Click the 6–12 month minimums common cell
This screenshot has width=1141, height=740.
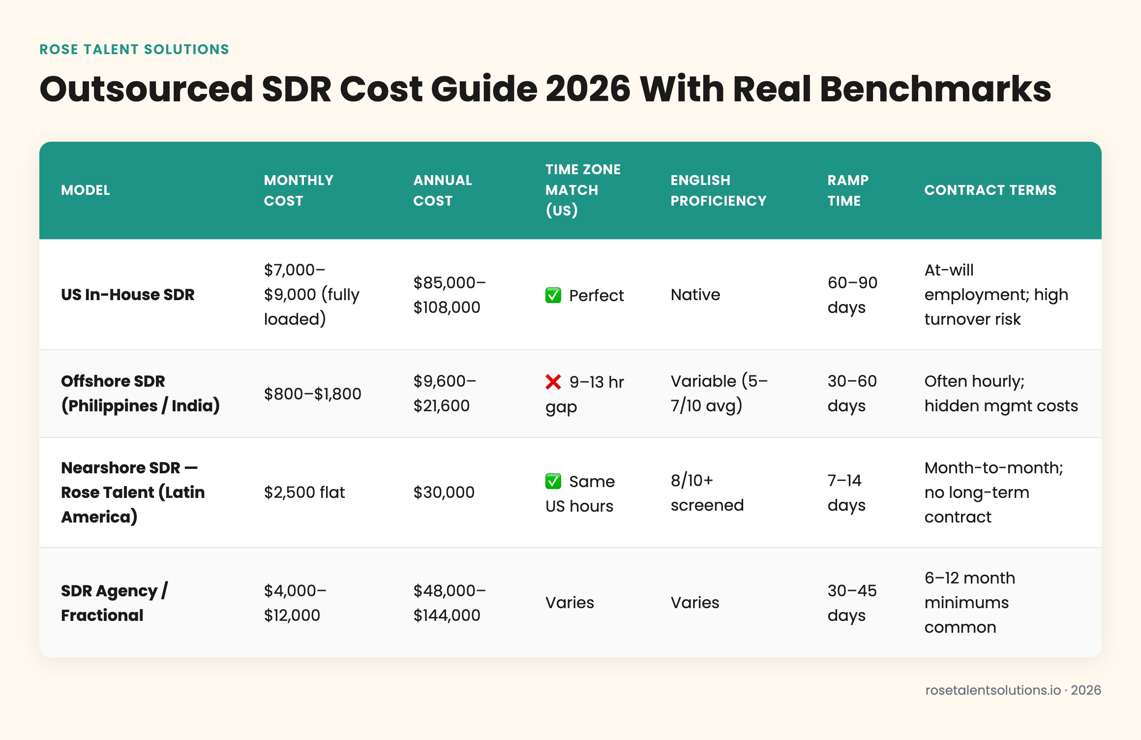(970, 602)
